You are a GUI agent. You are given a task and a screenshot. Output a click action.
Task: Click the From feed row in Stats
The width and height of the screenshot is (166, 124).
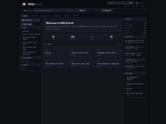(x=135, y=25)
